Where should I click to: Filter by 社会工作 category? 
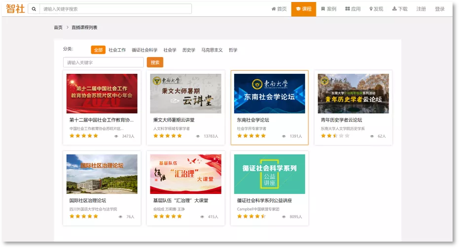(x=117, y=50)
